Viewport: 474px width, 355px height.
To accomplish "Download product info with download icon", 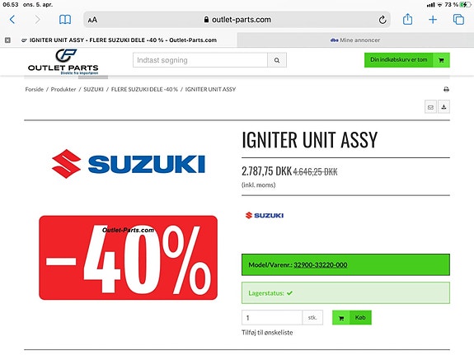I will [x=443, y=107].
